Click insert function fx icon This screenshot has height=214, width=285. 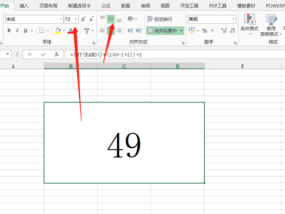coord(57,54)
